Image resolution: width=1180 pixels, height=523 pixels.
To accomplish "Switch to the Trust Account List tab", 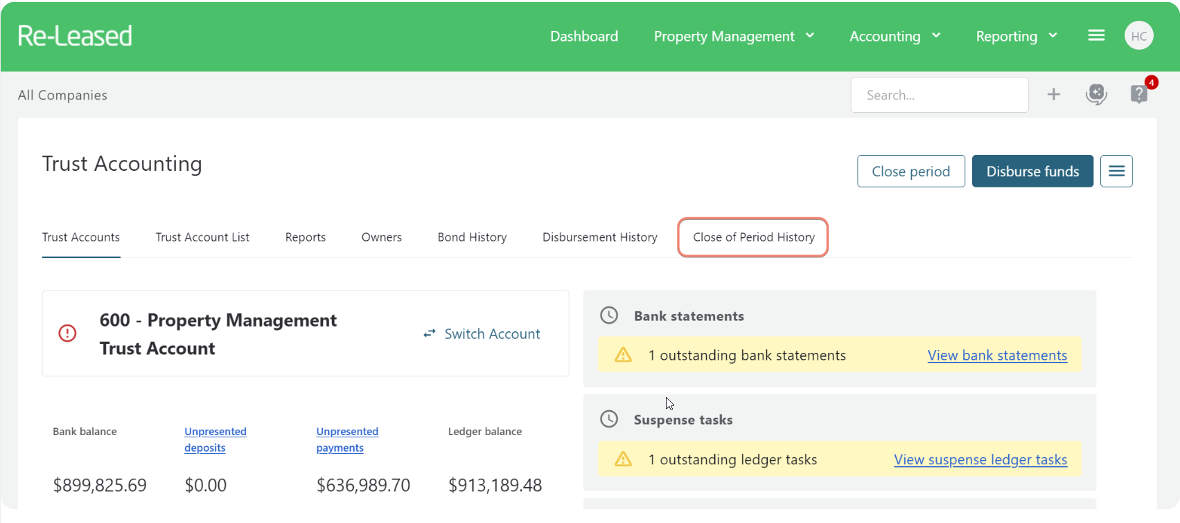I will click(202, 237).
